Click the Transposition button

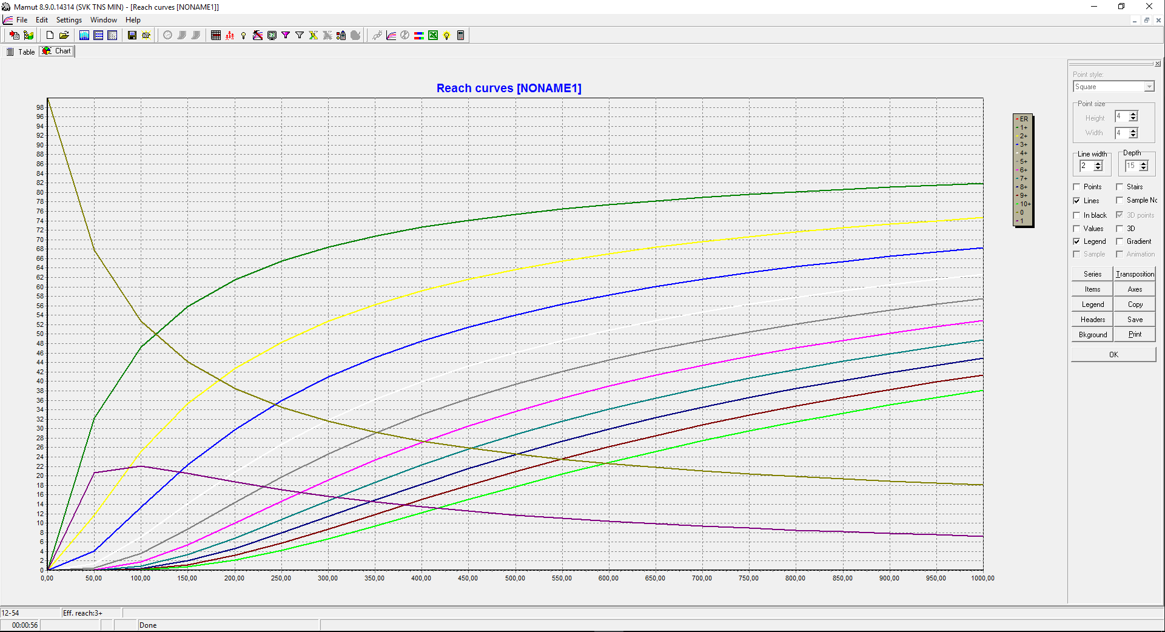click(x=1135, y=274)
